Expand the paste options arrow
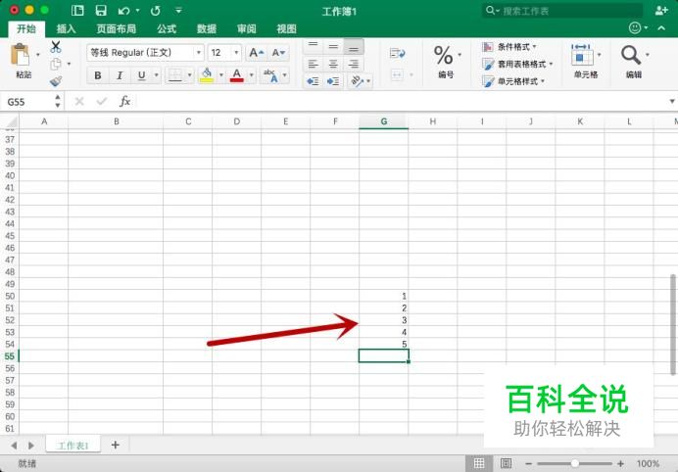 coord(38,55)
